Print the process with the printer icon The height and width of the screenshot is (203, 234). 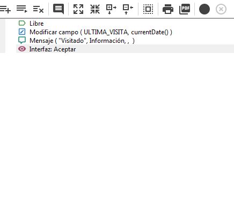[x=168, y=9]
